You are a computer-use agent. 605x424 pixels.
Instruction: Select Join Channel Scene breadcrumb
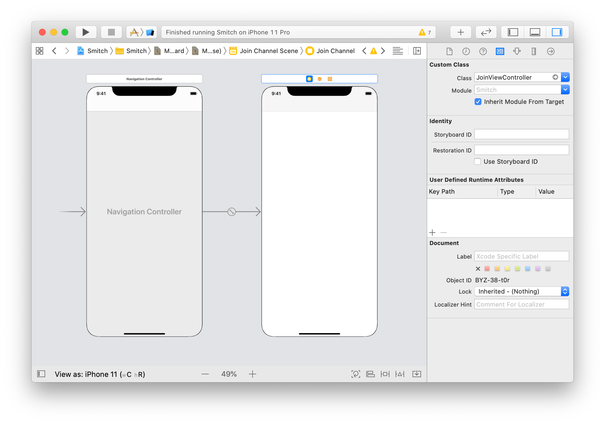269,51
